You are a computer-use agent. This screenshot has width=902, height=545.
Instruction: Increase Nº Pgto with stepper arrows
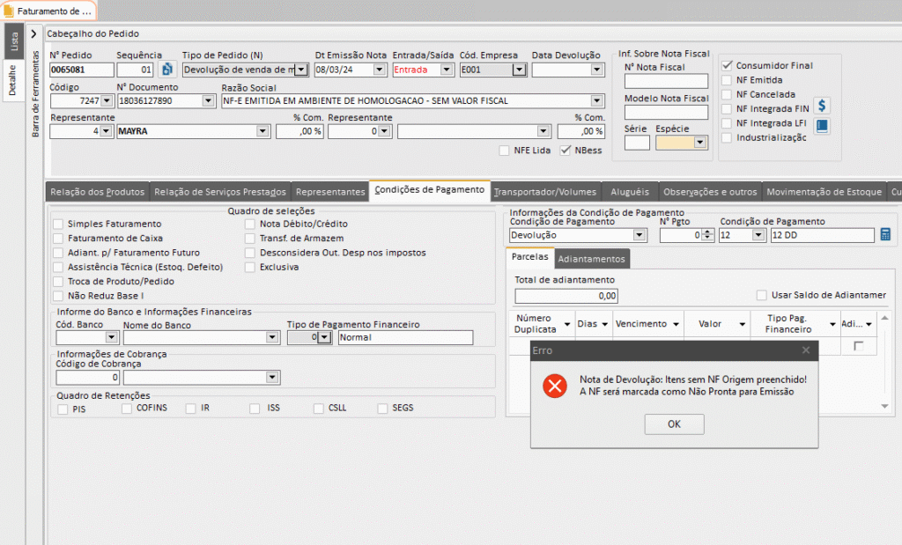tap(709, 232)
